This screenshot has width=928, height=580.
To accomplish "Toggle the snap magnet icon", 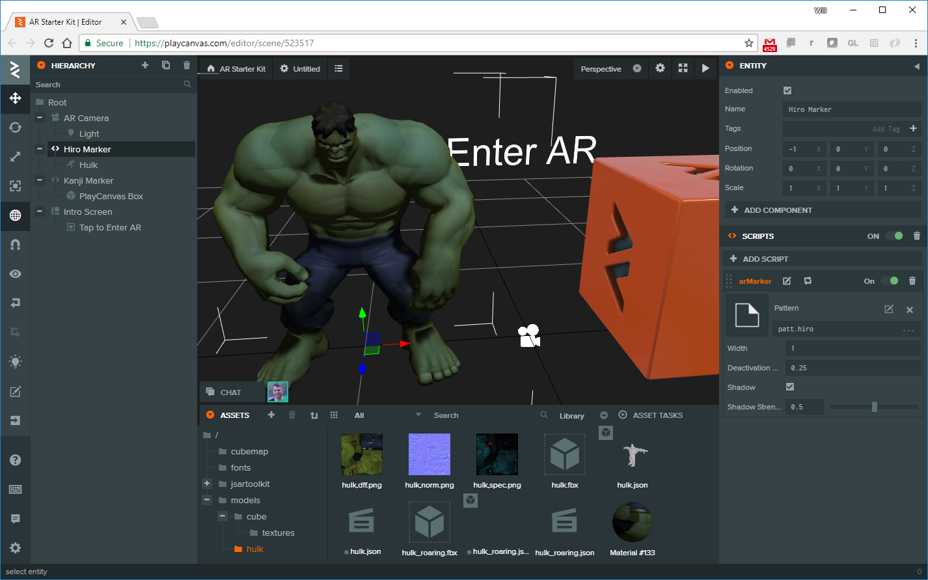I will pos(15,245).
